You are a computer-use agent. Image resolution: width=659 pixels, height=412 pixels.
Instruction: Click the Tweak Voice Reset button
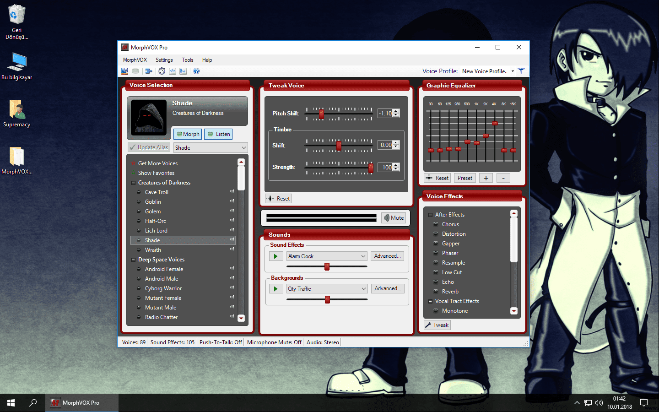click(278, 199)
